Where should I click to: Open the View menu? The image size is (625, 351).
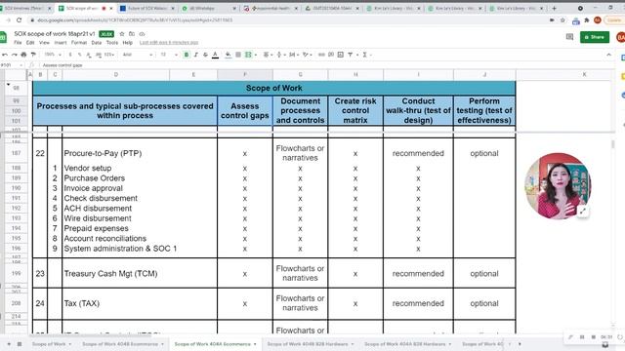[44, 43]
